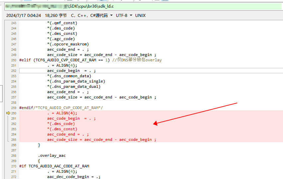
Task: Click line number 267 in the gutter
Action: pos(14,150)
